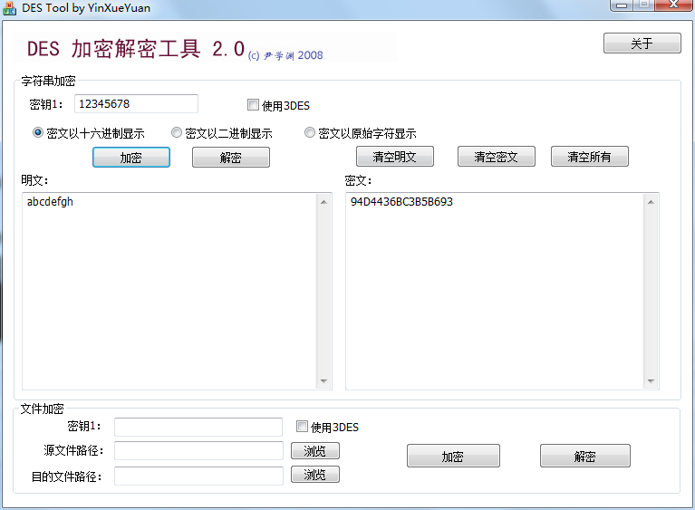The image size is (695, 510).
Task: Click the DES Tool title bar app icon
Action: pos(9,7)
